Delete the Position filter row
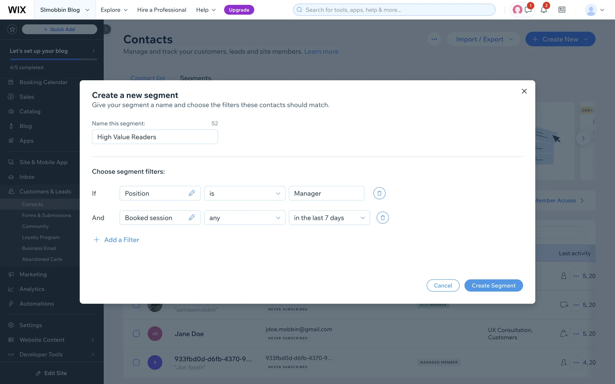 [379, 193]
